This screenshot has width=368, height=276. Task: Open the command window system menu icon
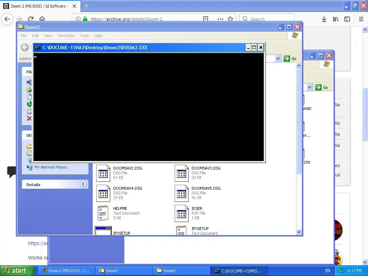coord(37,48)
